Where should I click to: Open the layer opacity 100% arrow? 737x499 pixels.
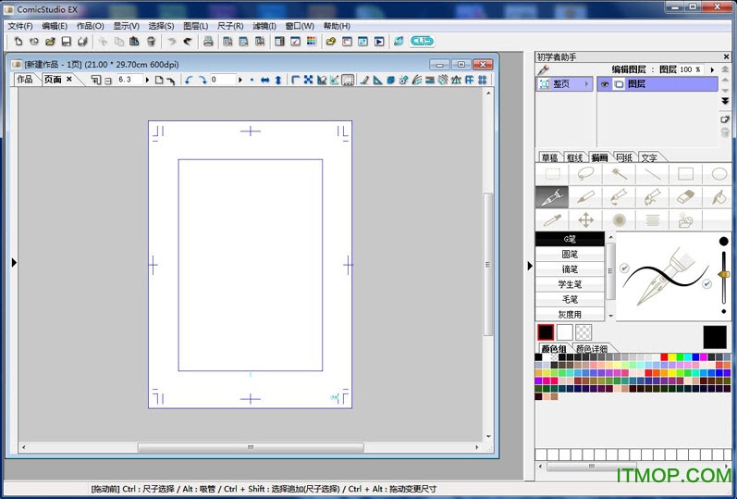coord(712,69)
